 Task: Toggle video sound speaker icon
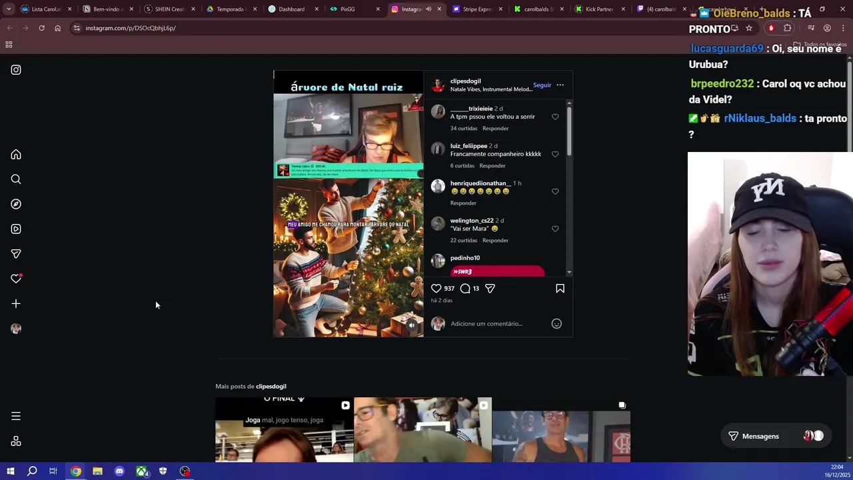click(412, 325)
